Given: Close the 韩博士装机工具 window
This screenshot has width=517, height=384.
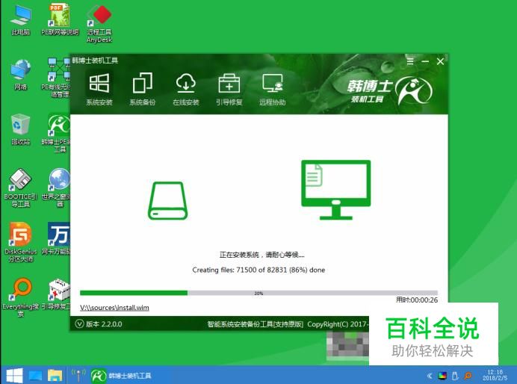Looking at the screenshot, I should coord(440,61).
